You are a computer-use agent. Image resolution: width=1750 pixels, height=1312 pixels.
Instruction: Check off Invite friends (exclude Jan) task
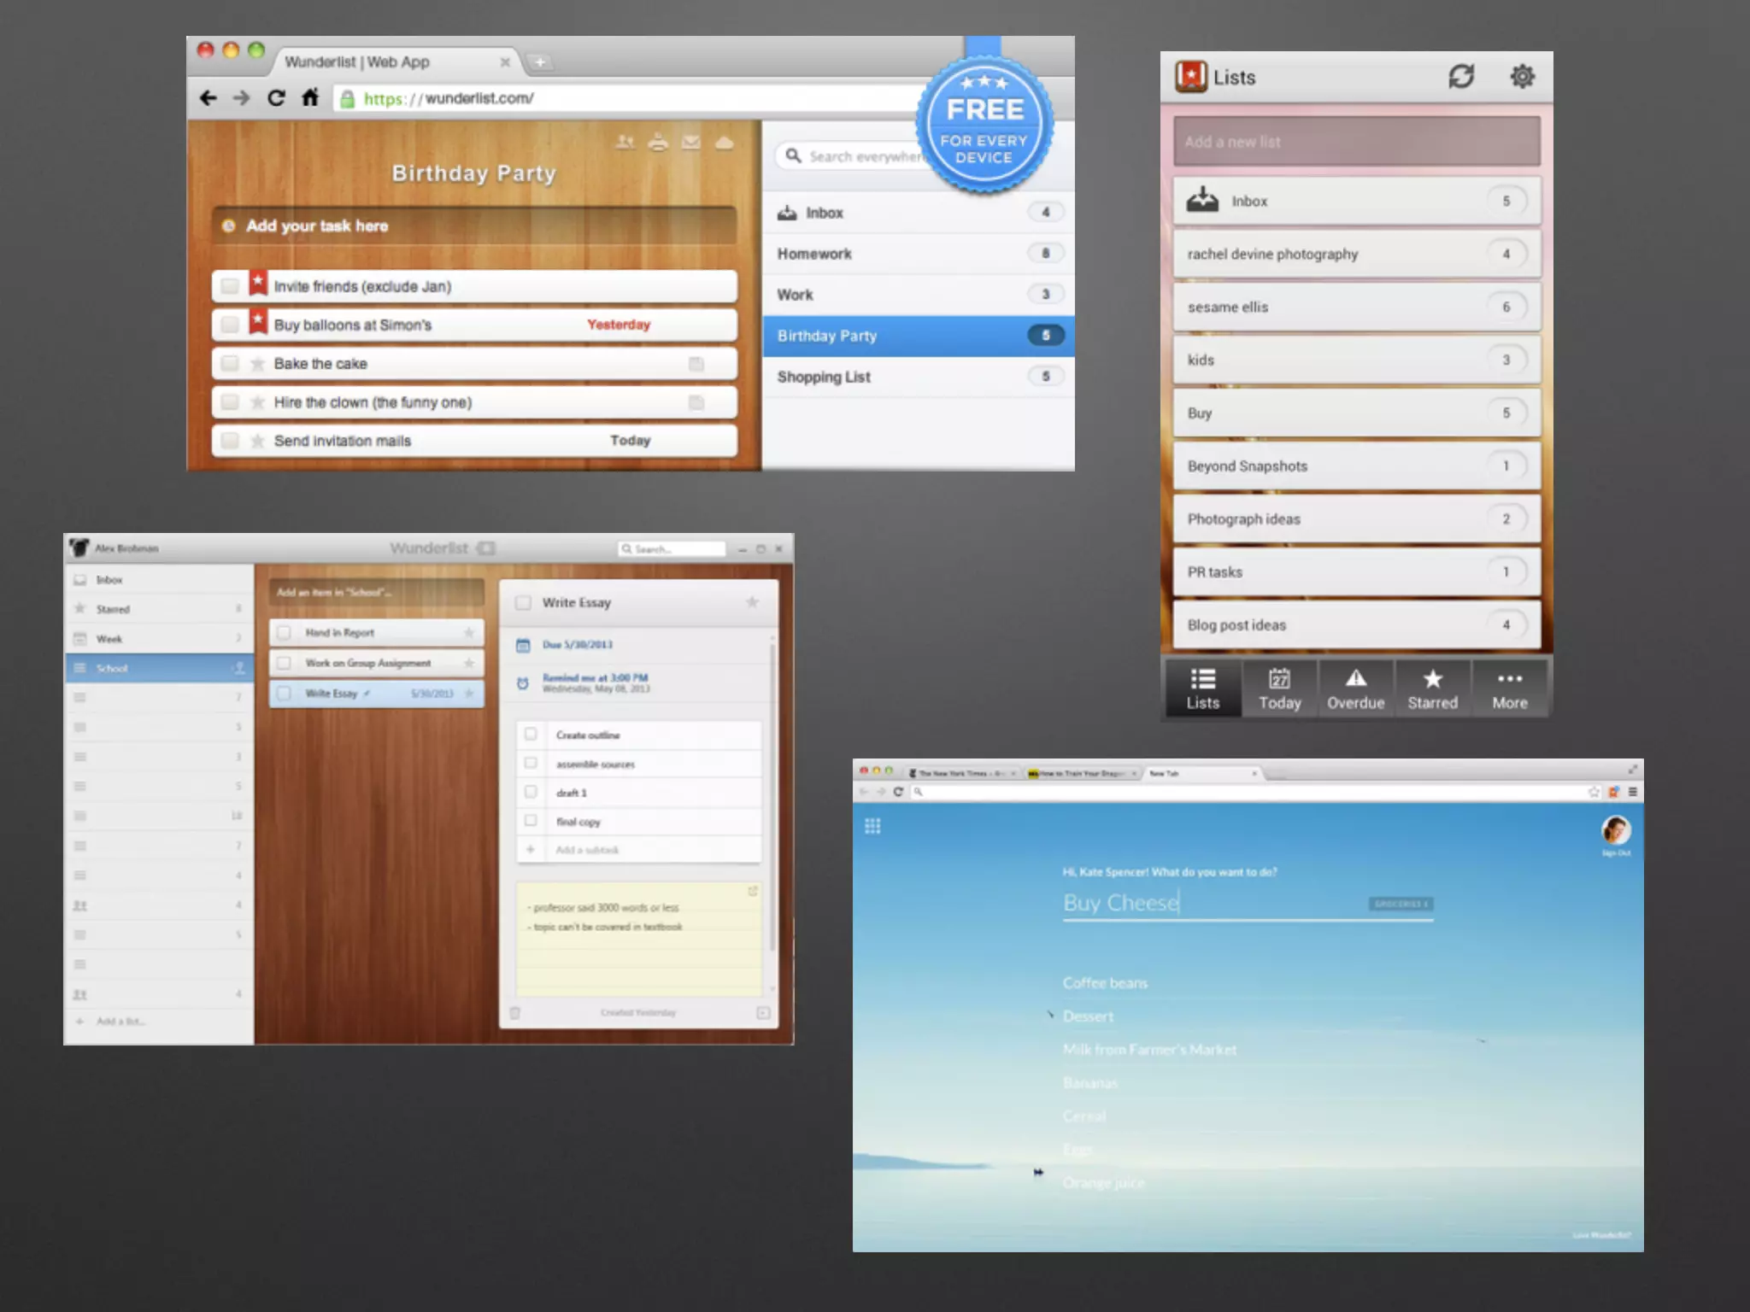(x=230, y=286)
